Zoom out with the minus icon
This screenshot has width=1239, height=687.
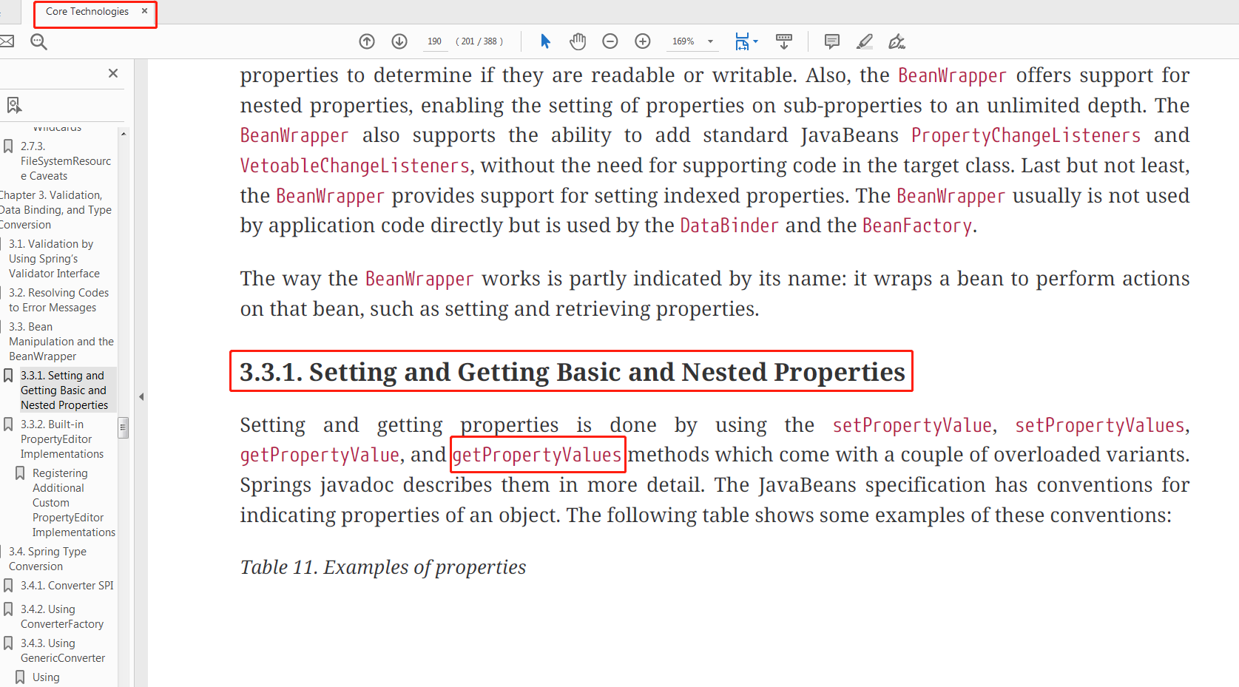tap(610, 41)
